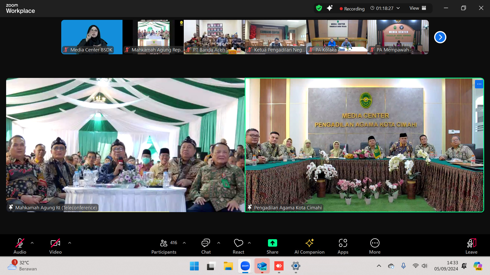Click the Windows taskbar microphone tray icon
Image resolution: width=490 pixels, height=275 pixels.
403,266
